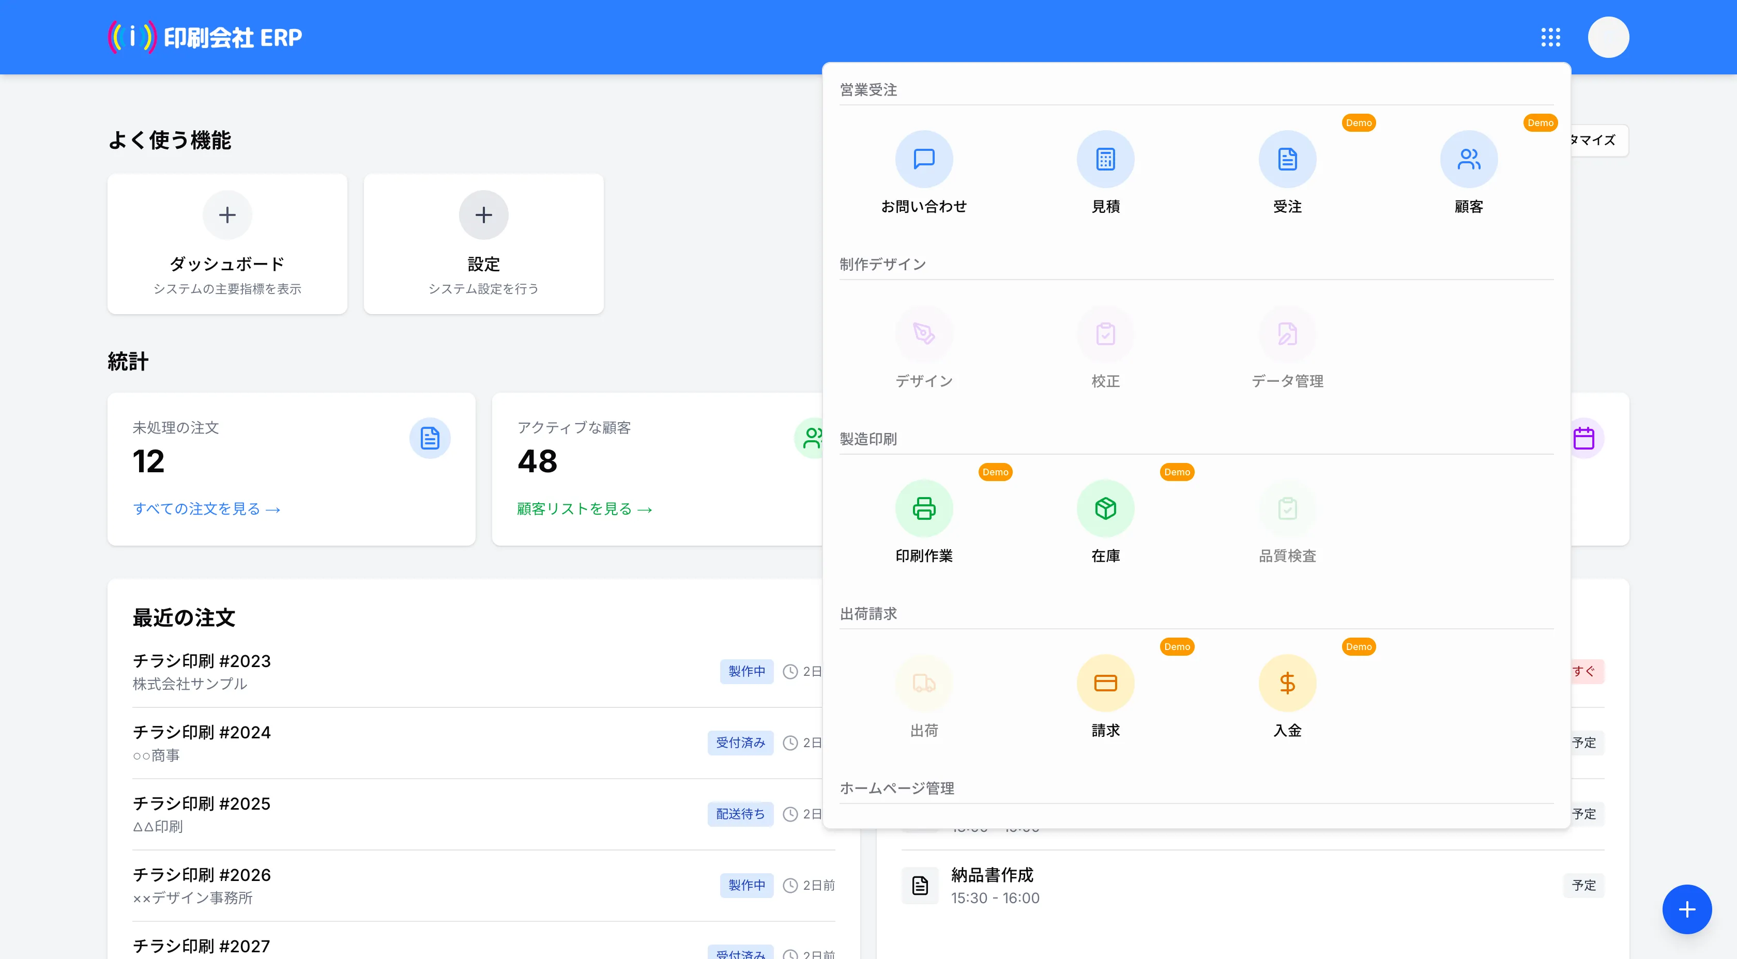Open the 出荷 shipping truck icon
The width and height of the screenshot is (1737, 959).
(x=923, y=683)
